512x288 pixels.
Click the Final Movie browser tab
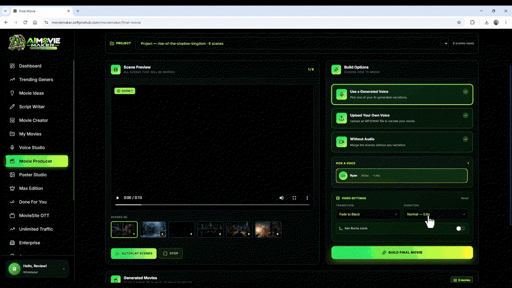click(41, 11)
